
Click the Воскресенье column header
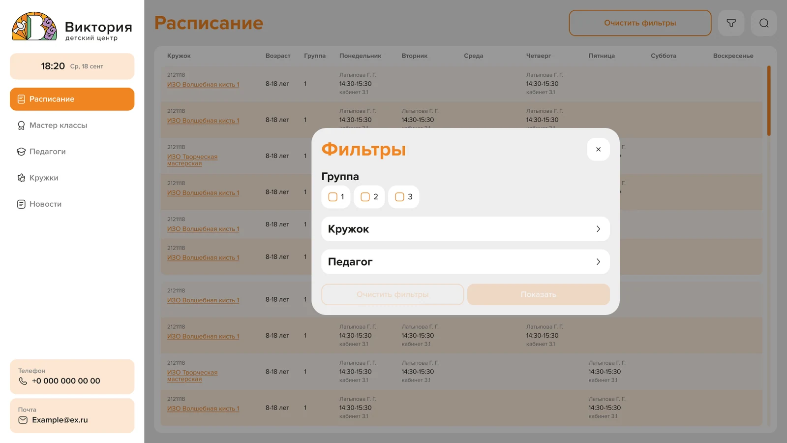(x=733, y=56)
